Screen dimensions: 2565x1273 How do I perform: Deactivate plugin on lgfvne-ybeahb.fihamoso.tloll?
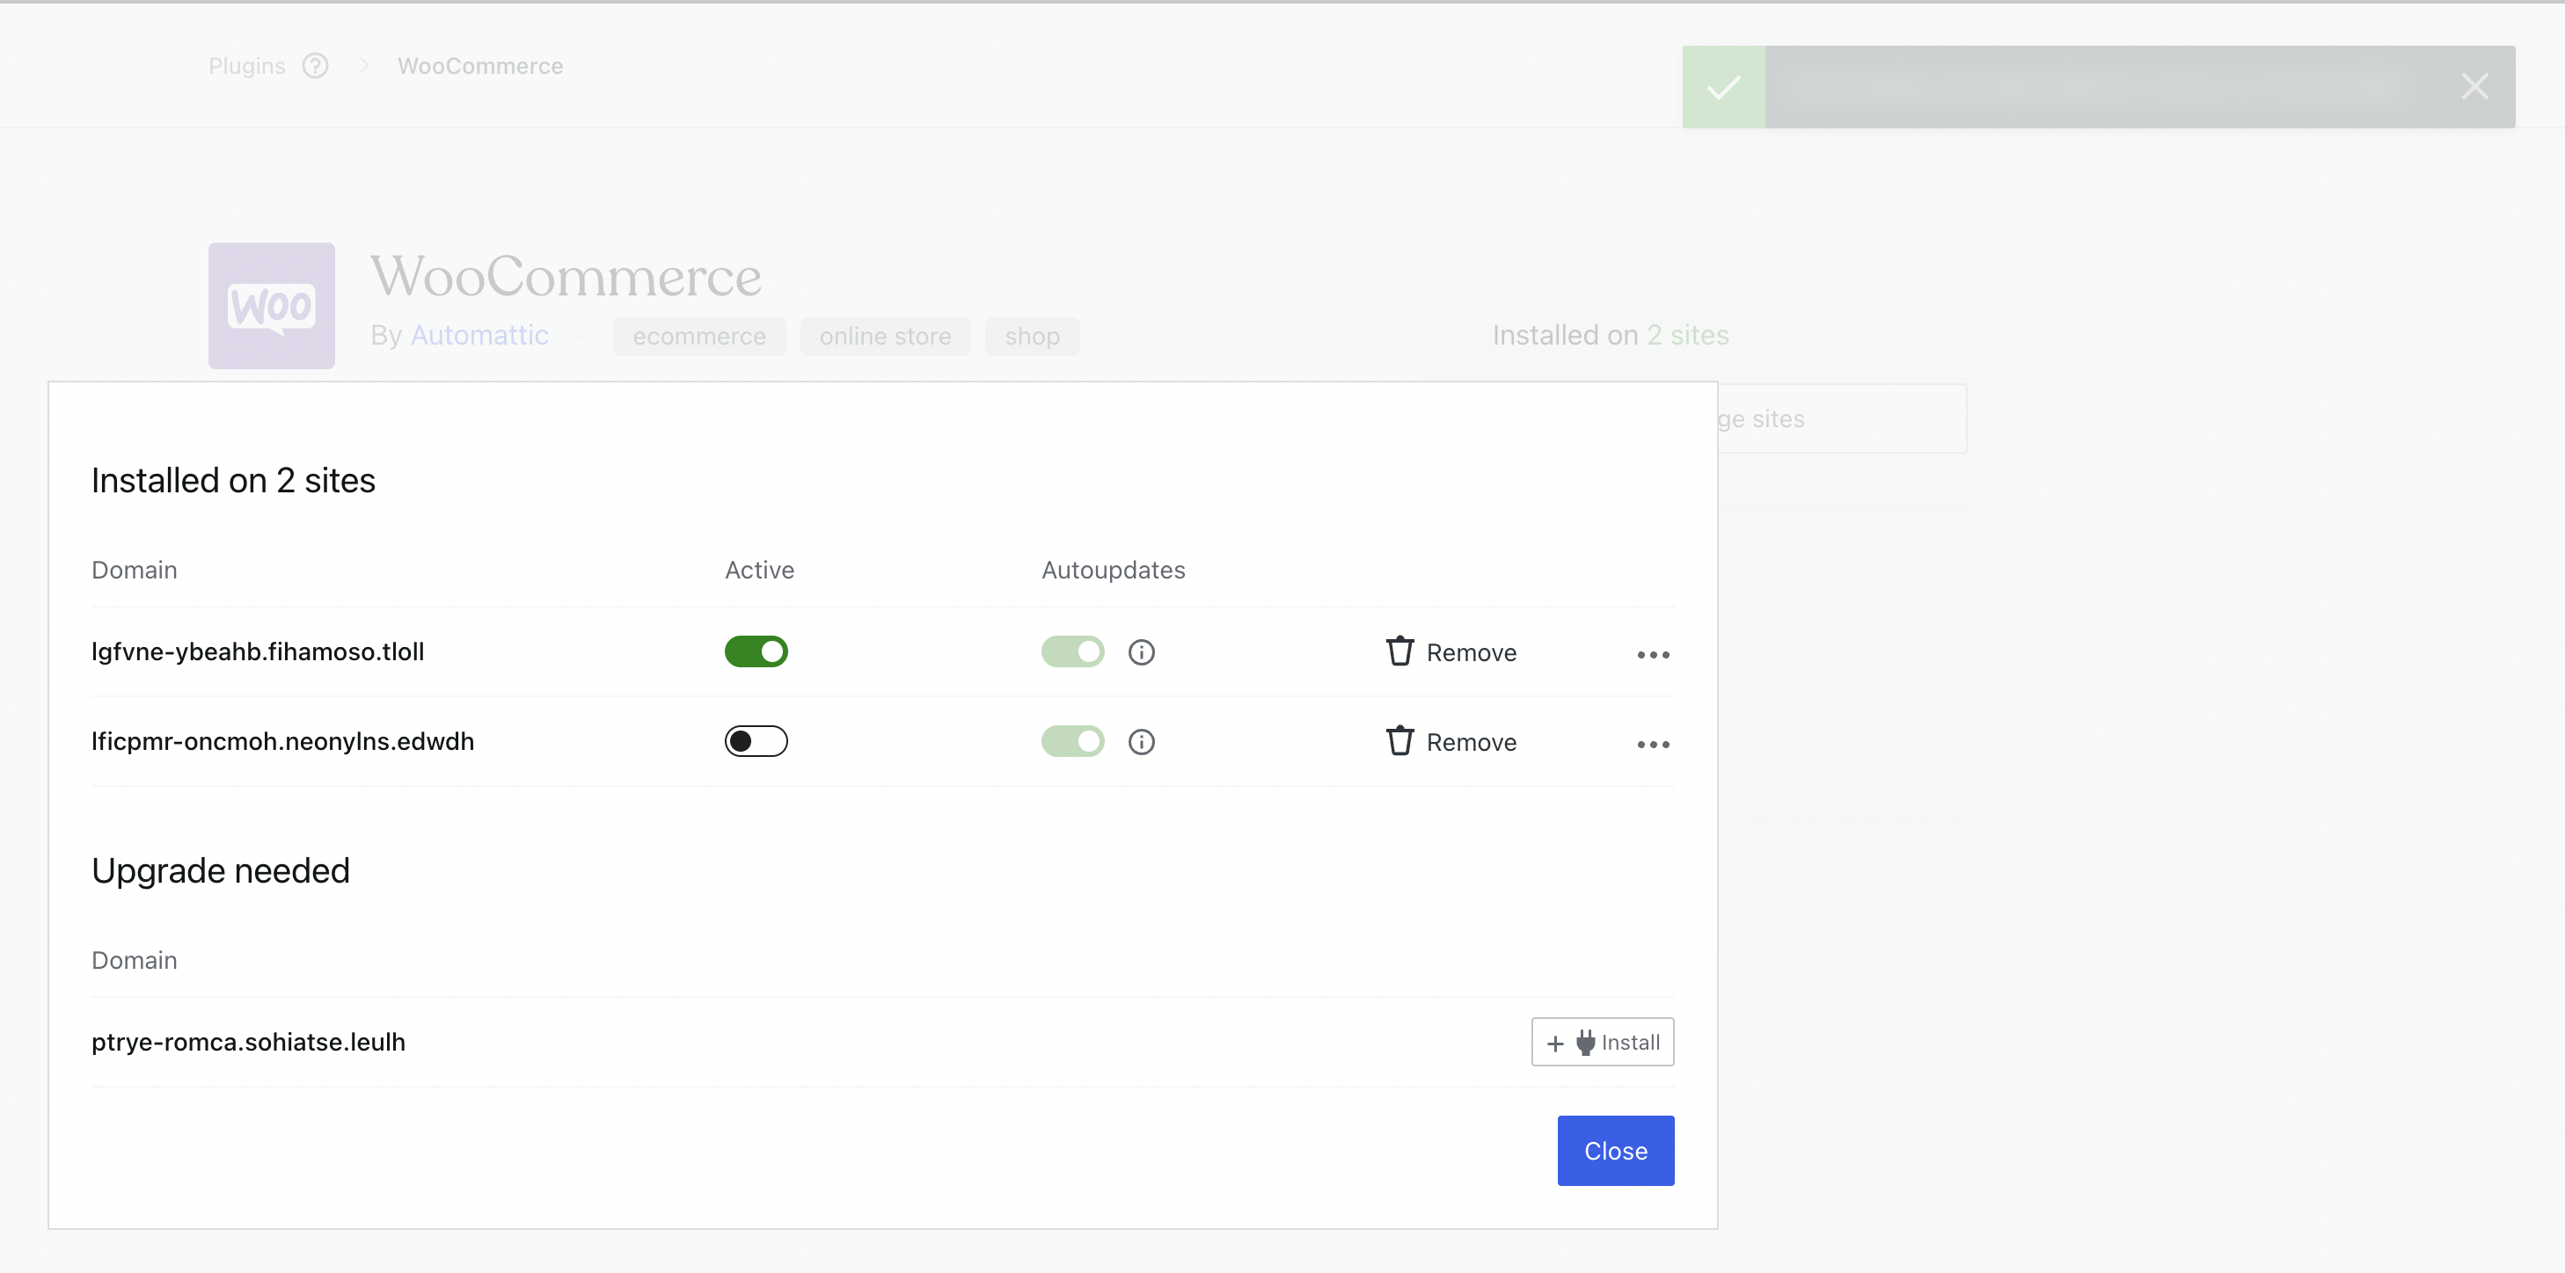[756, 652]
